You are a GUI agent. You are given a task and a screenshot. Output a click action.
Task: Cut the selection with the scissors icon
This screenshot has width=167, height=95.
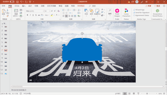pyautogui.click(x=8, y=10)
